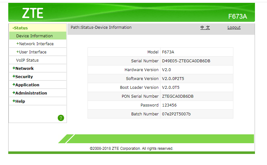
Task: Open the green question mark help icon
Action: pyautogui.click(x=61, y=118)
